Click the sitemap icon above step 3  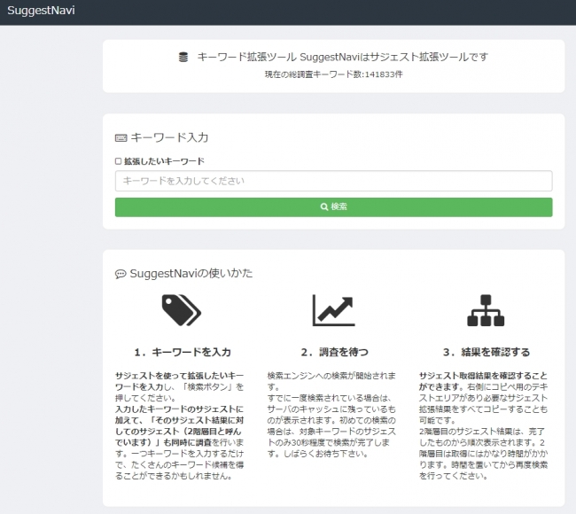pyautogui.click(x=485, y=309)
